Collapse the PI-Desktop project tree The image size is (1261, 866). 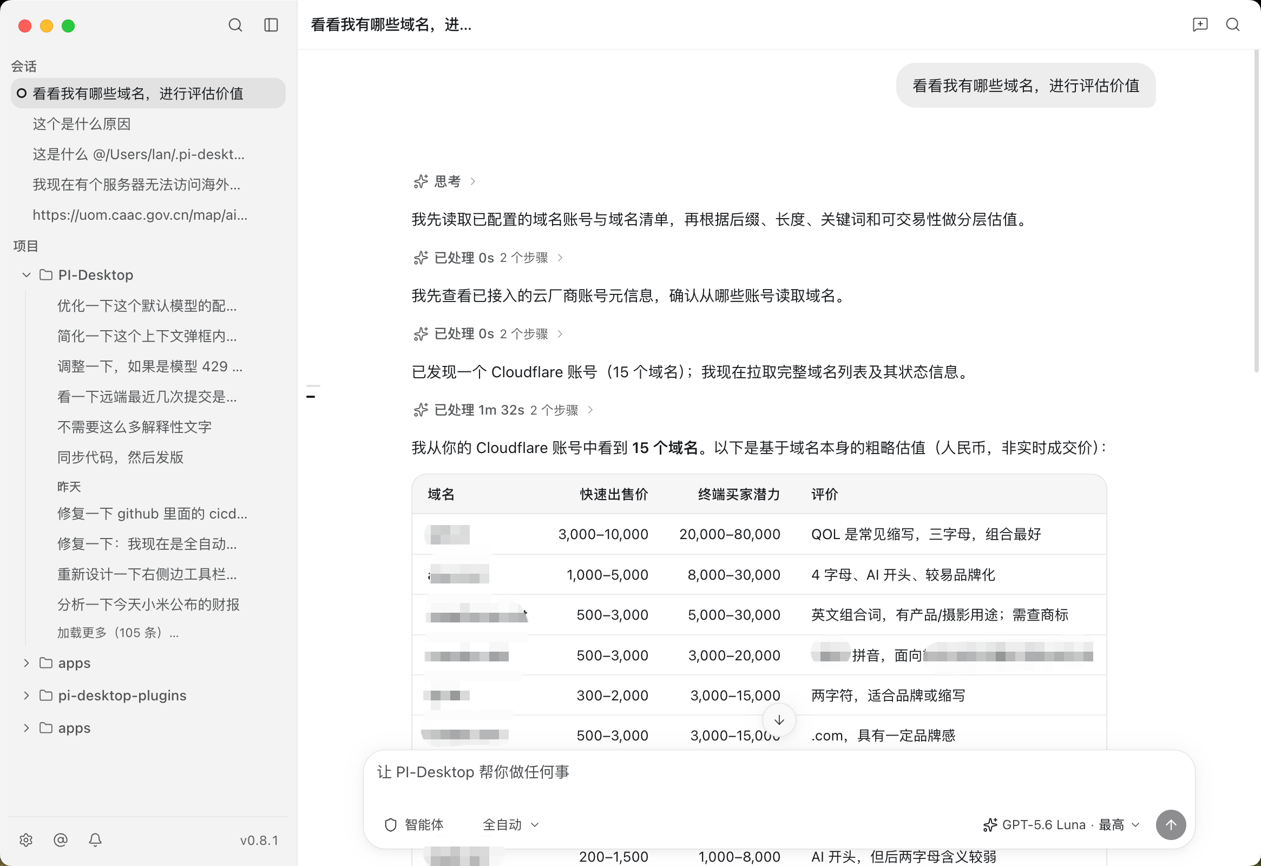coord(26,275)
